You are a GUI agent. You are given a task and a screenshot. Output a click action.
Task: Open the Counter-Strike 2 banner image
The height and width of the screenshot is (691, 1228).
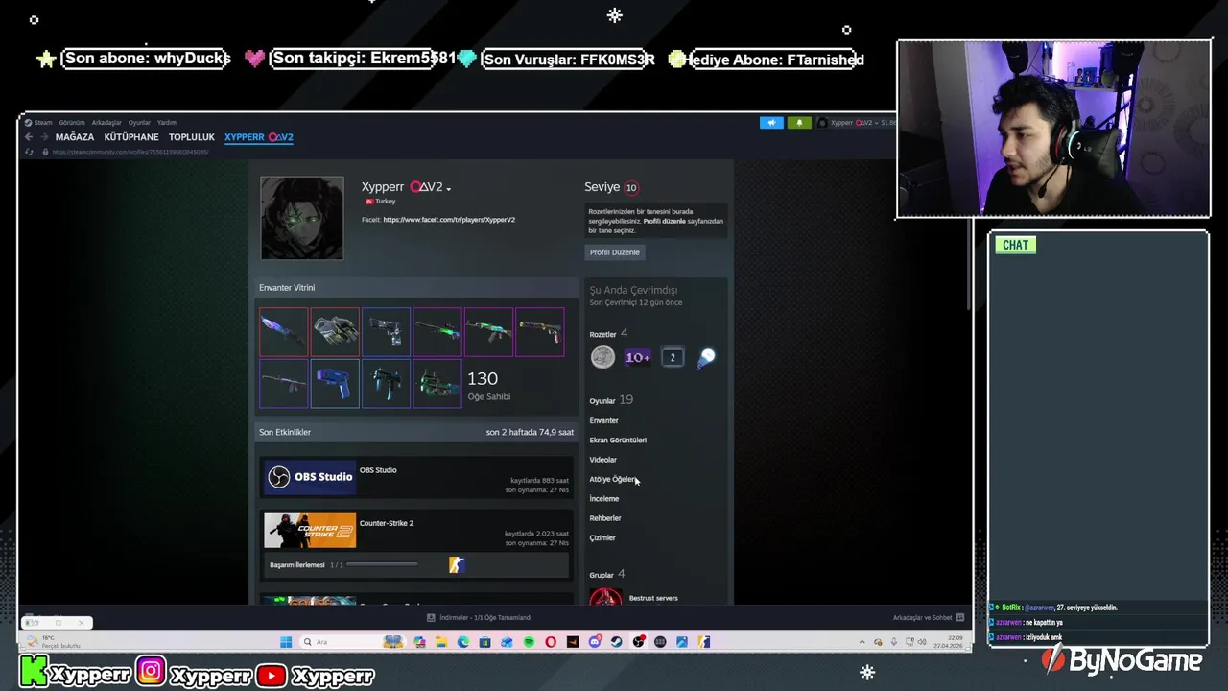tap(310, 531)
